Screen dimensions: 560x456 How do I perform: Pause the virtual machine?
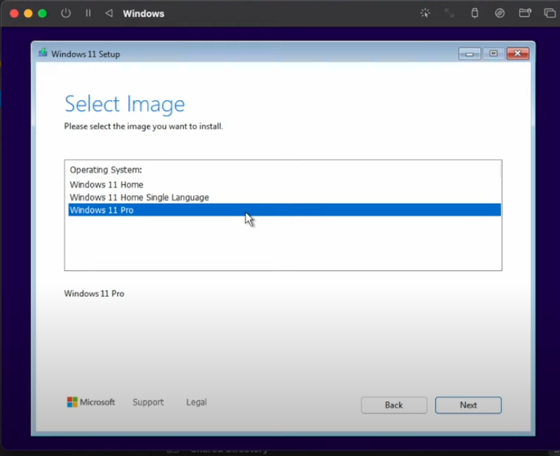[x=88, y=13]
